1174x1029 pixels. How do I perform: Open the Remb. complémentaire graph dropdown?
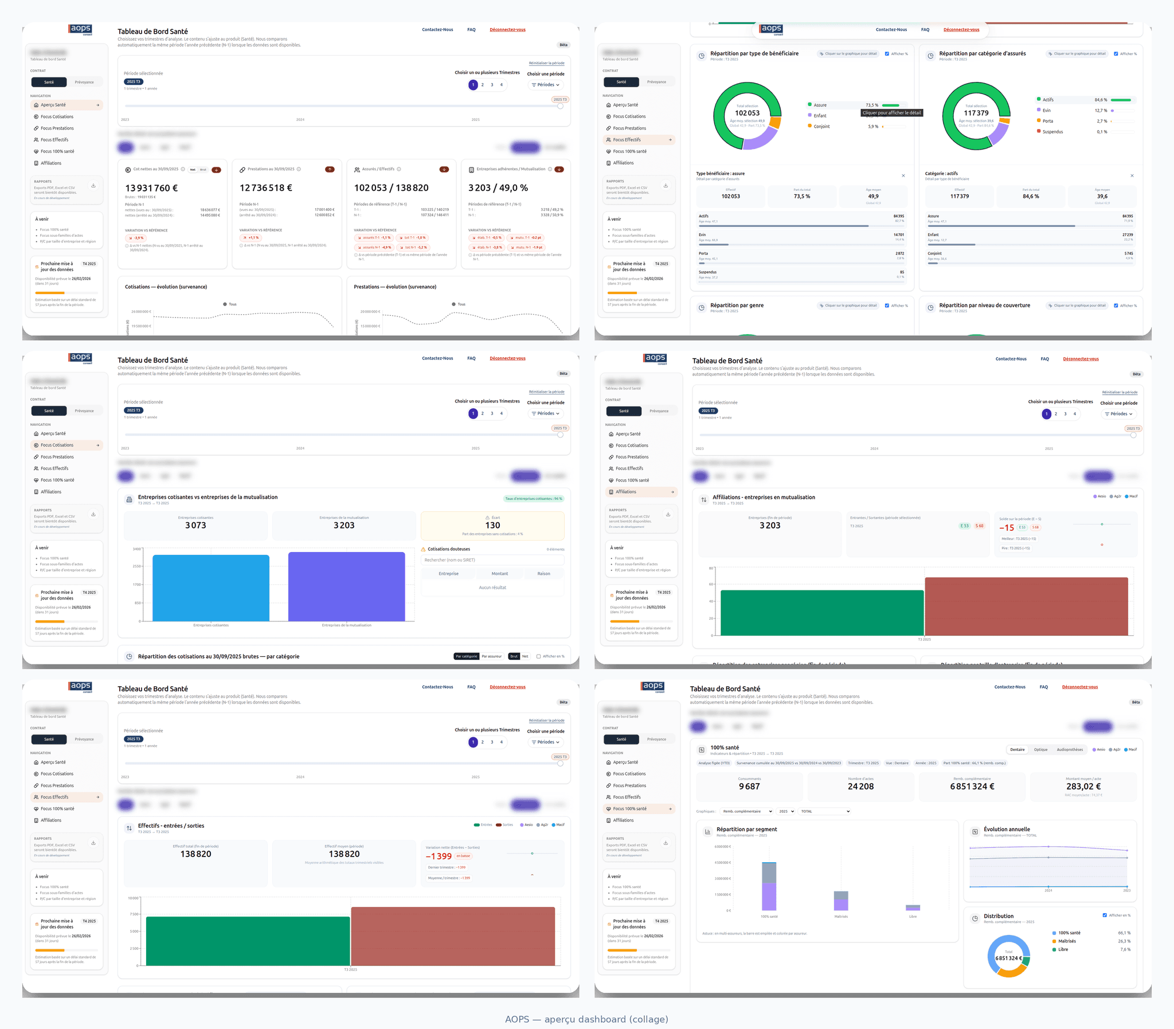click(746, 811)
